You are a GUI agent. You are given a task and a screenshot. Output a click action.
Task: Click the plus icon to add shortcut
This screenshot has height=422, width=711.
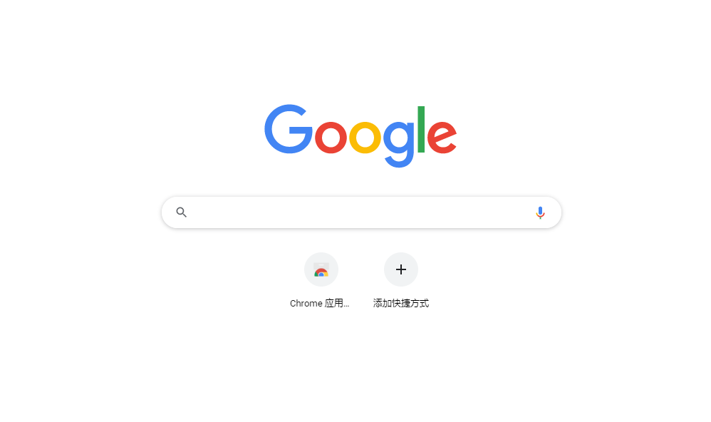click(x=401, y=269)
